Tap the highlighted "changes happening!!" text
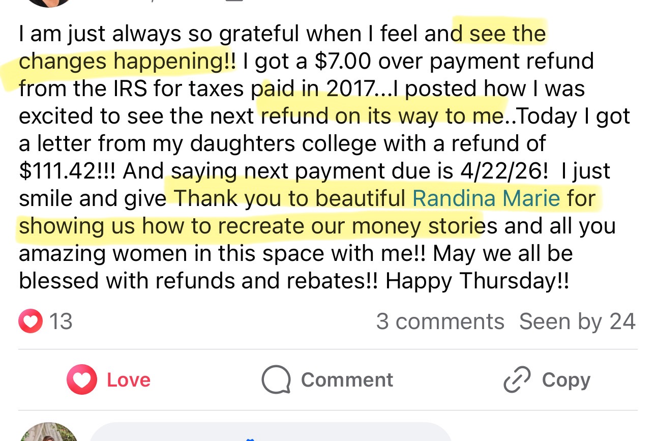The image size is (656, 441). [127, 62]
